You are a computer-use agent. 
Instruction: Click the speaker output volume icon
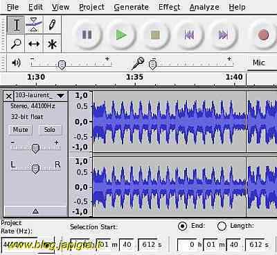(x=16, y=63)
